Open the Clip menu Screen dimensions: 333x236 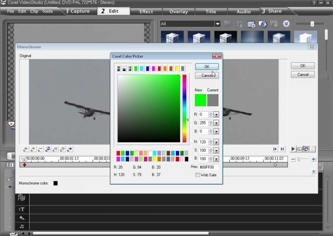tap(34, 11)
